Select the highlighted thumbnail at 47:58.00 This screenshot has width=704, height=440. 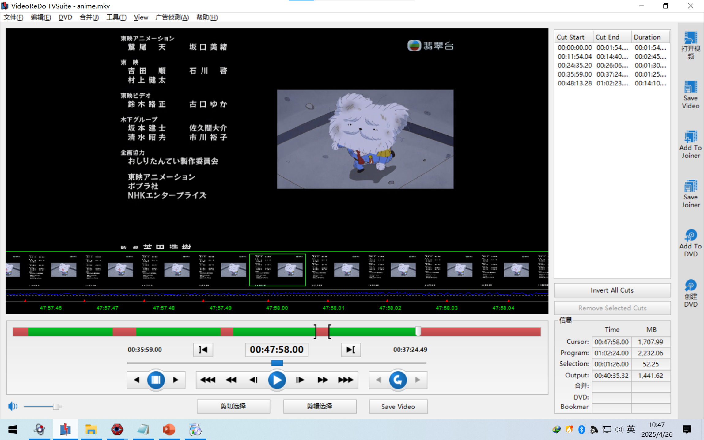278,270
